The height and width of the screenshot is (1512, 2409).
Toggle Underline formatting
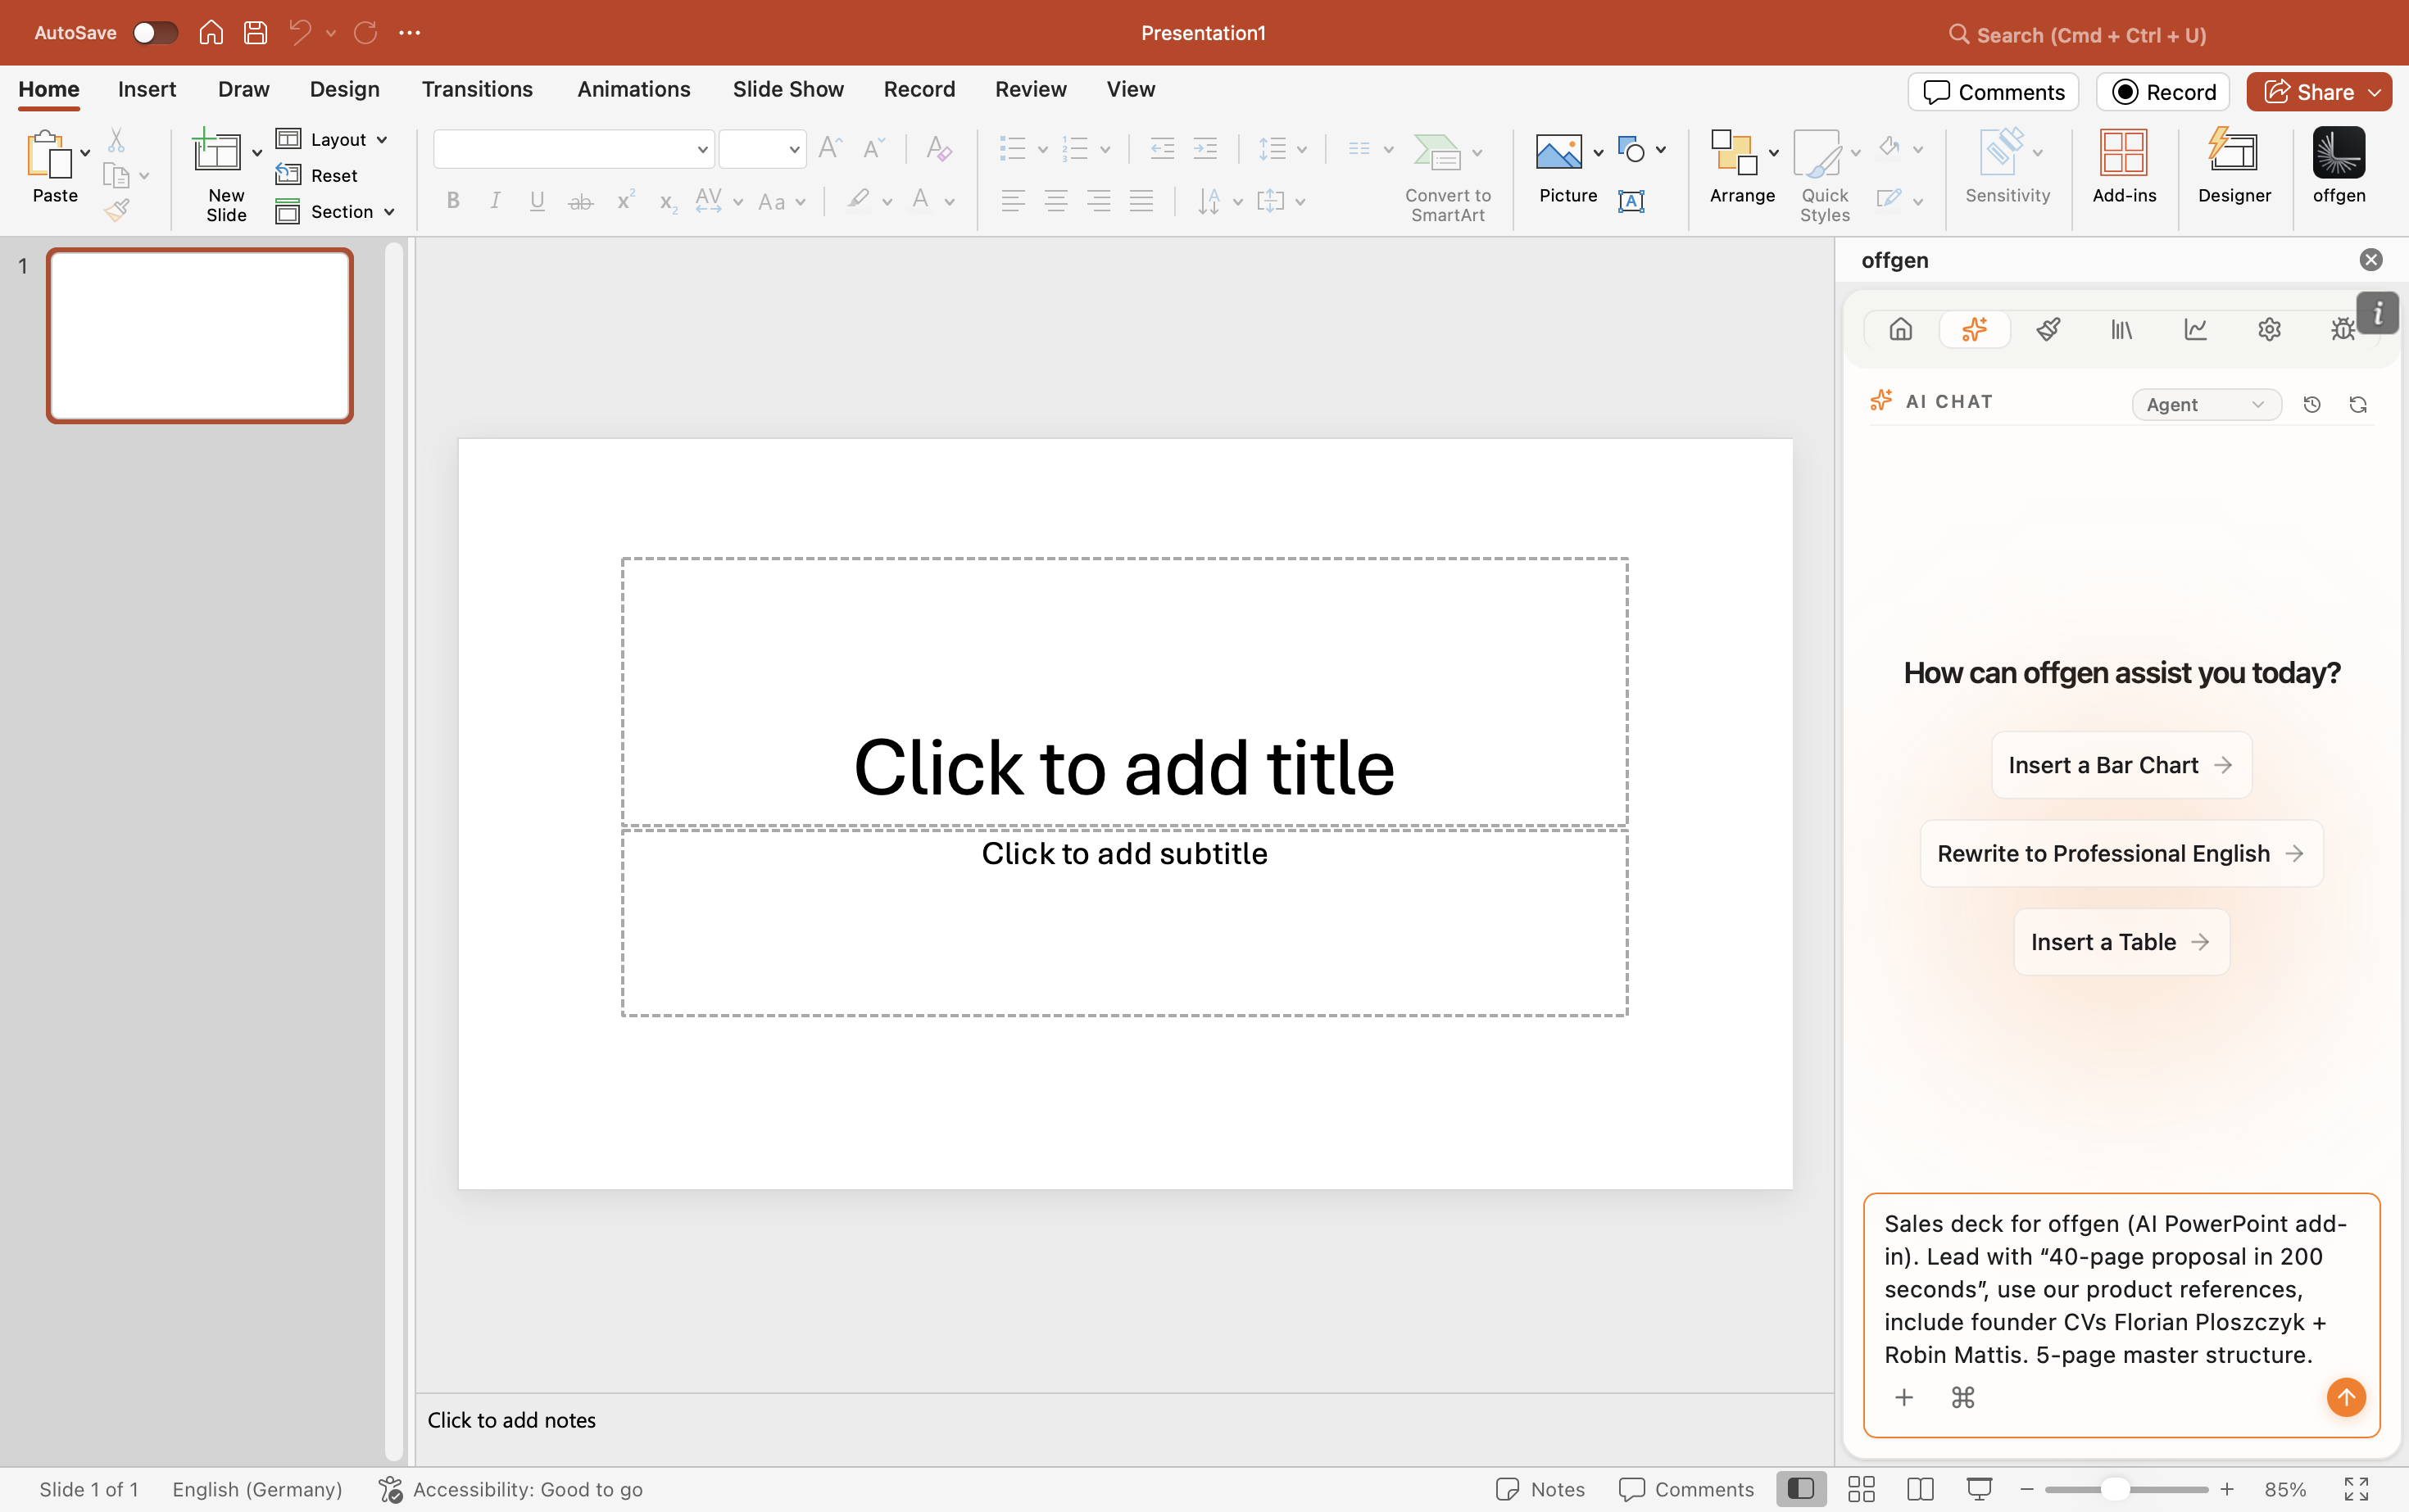point(538,201)
